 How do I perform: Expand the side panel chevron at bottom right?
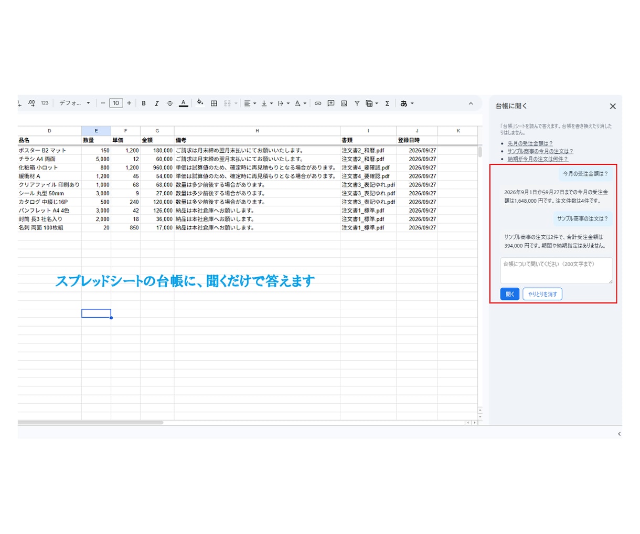pyautogui.click(x=619, y=434)
